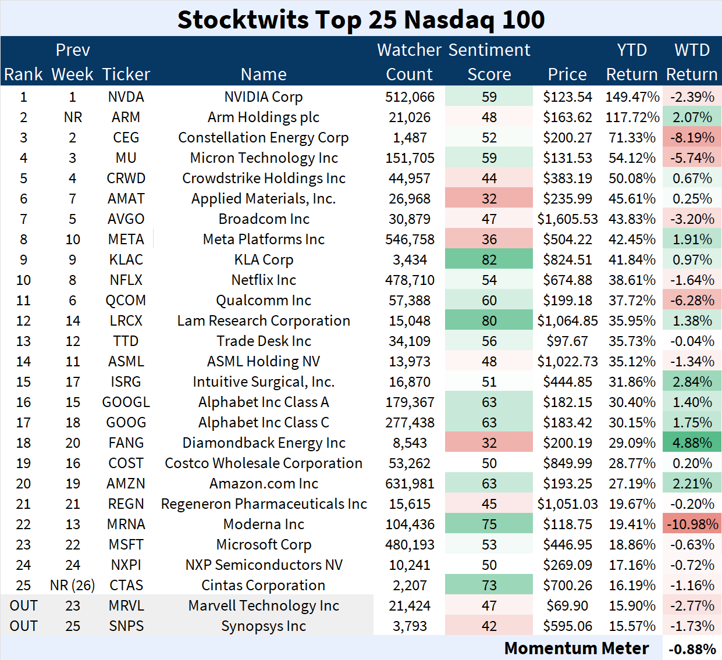Click Moderna's -10.98% WTD return cell
Image resolution: width=722 pixels, height=660 pixels.
pyautogui.click(x=692, y=525)
